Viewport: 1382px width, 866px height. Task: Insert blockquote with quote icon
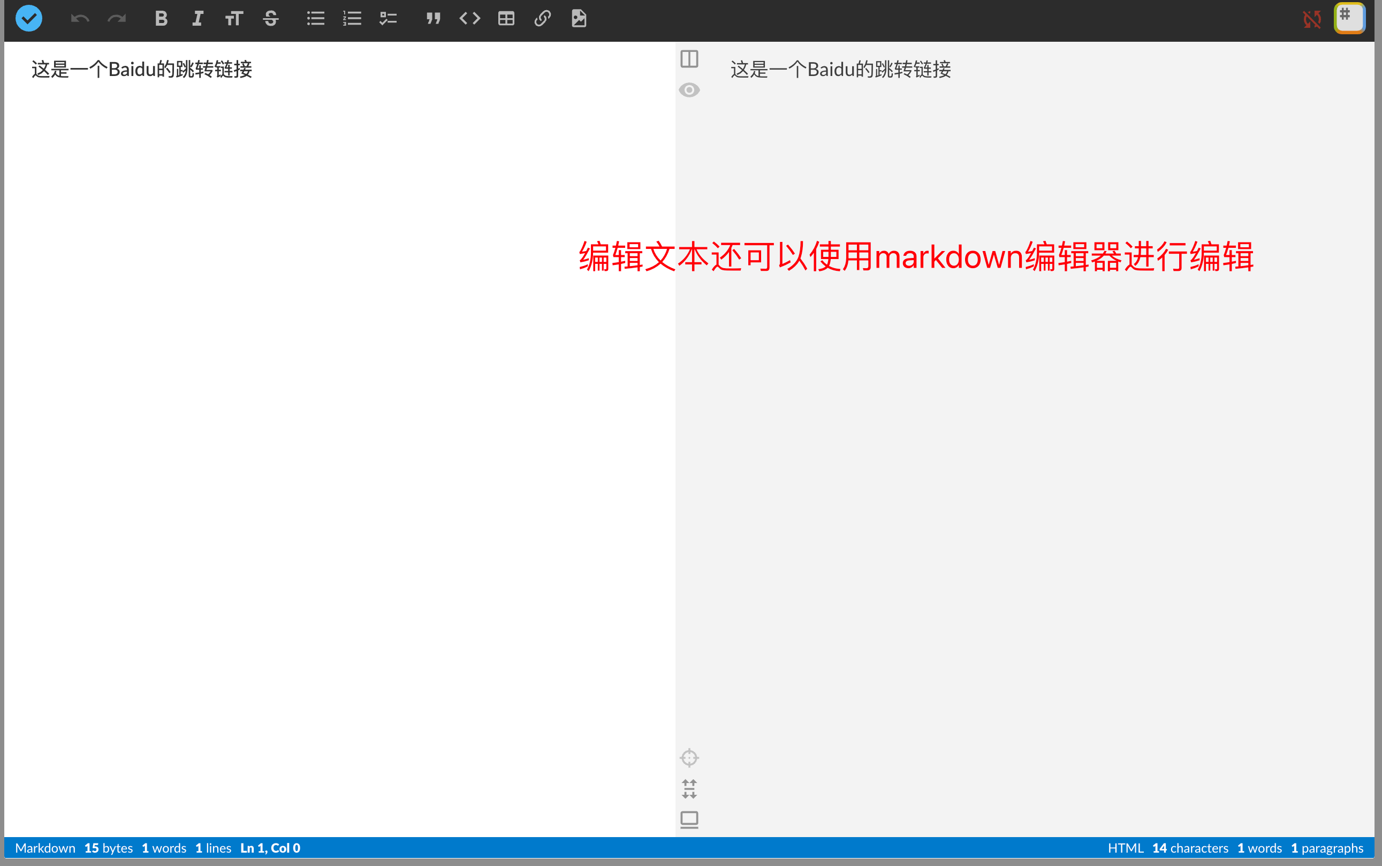point(433,19)
